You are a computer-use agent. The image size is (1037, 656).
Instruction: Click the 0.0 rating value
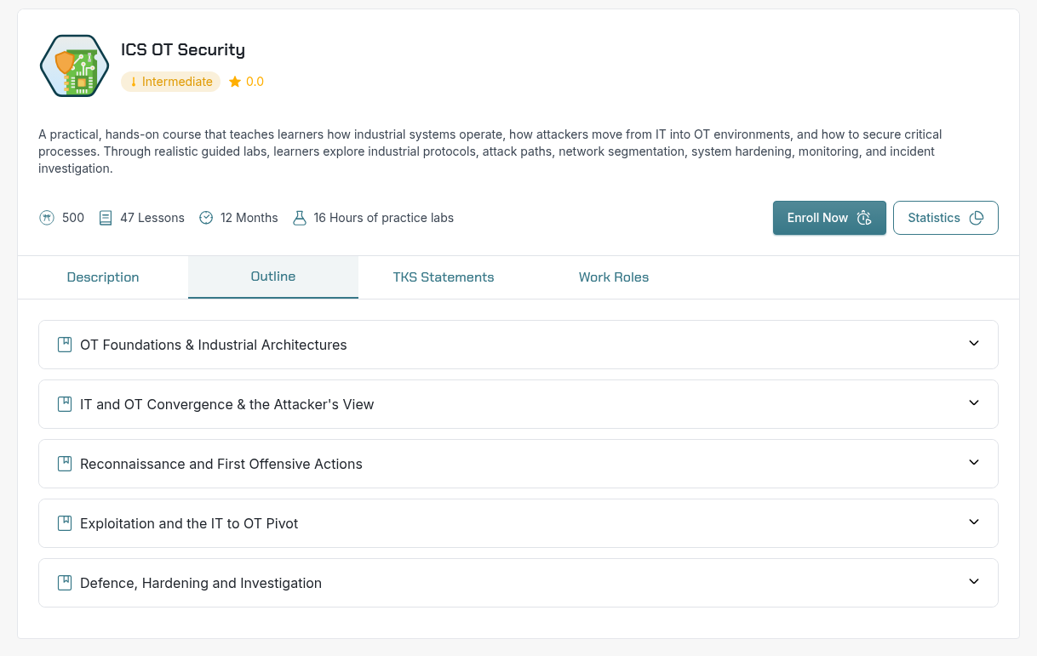click(255, 82)
